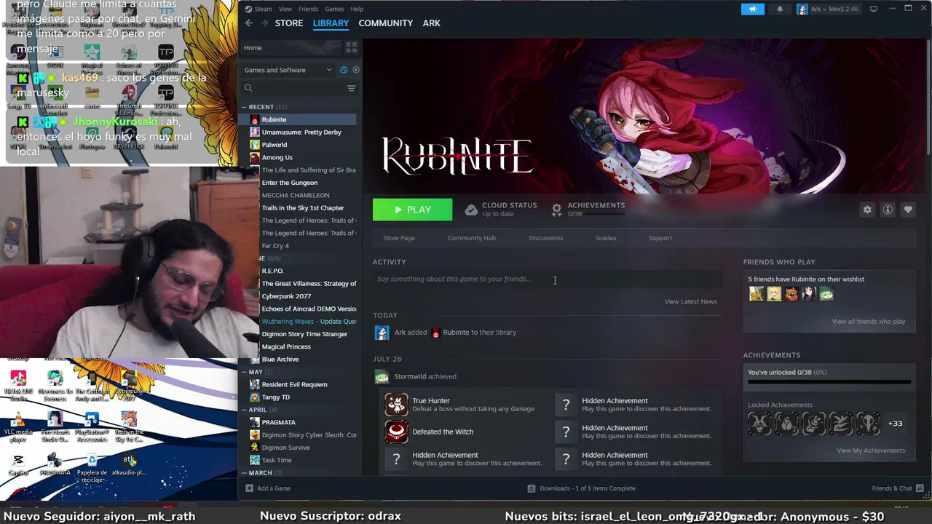Click the +33 more locked achievements
The height and width of the screenshot is (524, 932).
pos(895,424)
